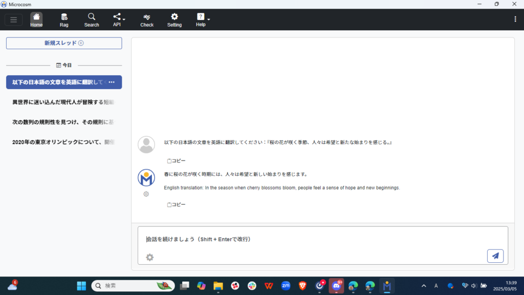Screen dimensions: 524x295
Task: Click the gear icon under assistant avatar
Action: click(146, 194)
